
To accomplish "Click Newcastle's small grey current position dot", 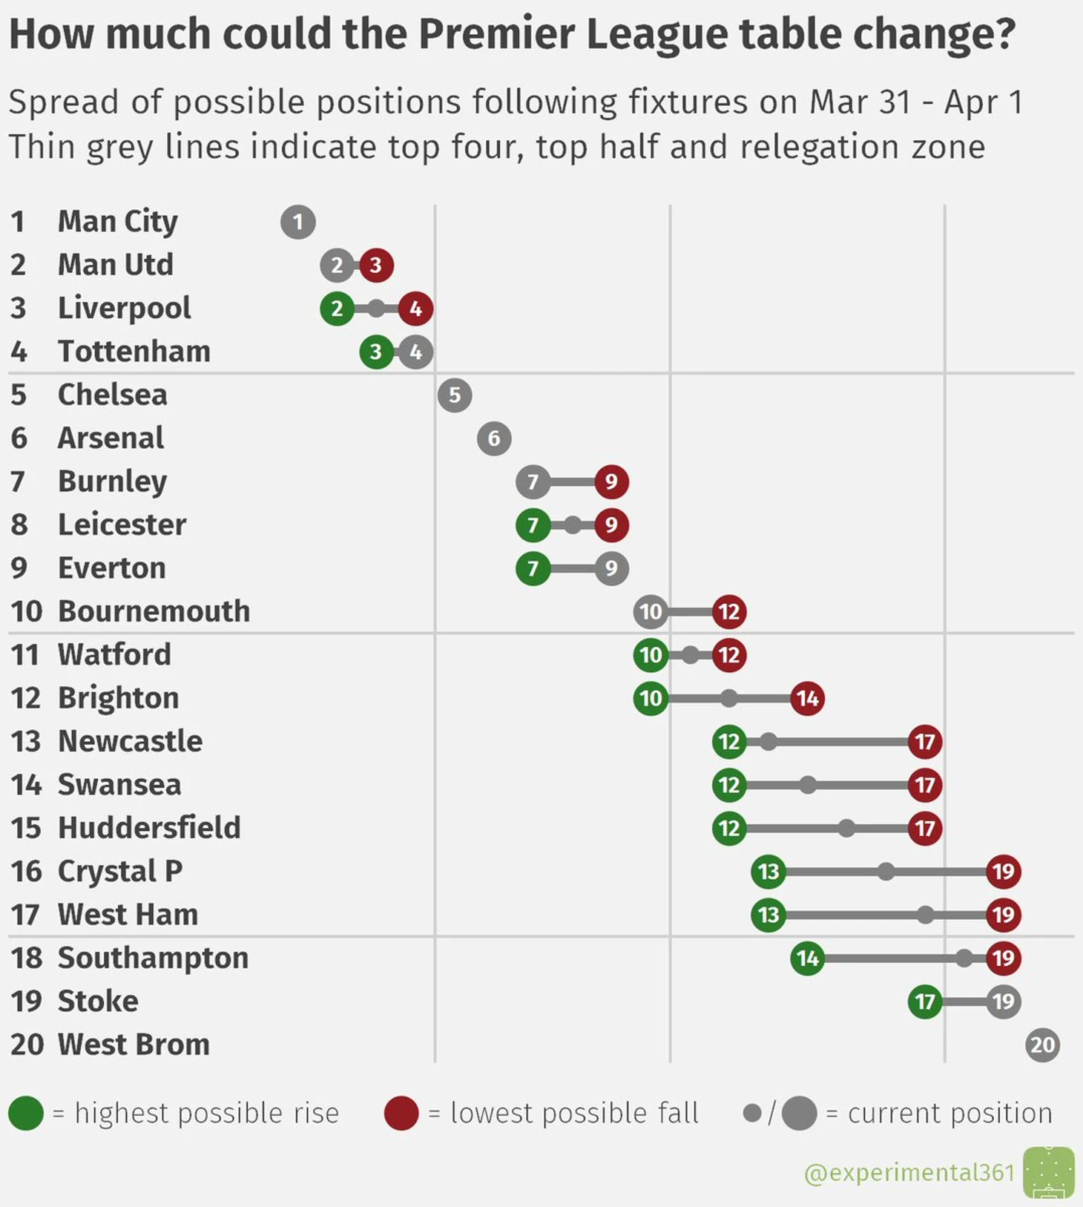I will (768, 742).
